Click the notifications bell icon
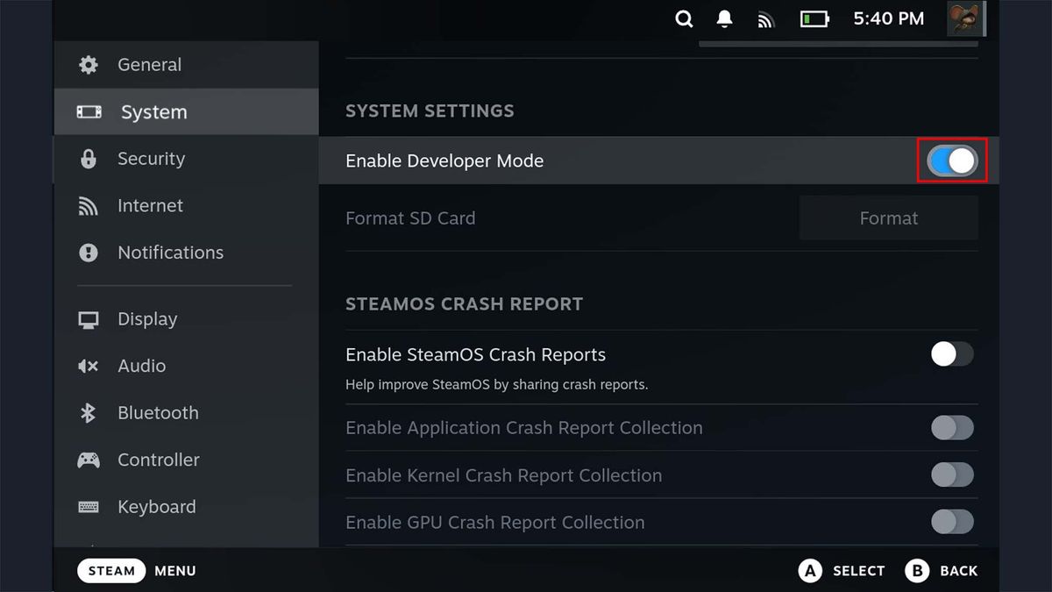Viewport: 1052px width, 592px height. 725,18
